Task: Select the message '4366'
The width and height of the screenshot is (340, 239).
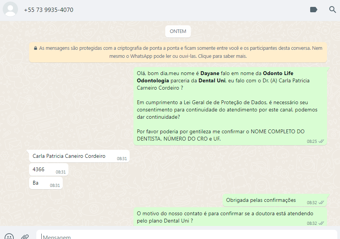Action: click(49, 170)
